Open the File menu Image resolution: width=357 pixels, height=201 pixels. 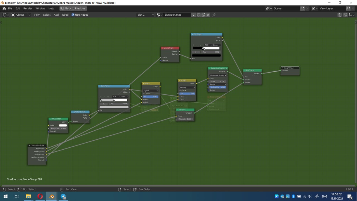click(x=10, y=8)
